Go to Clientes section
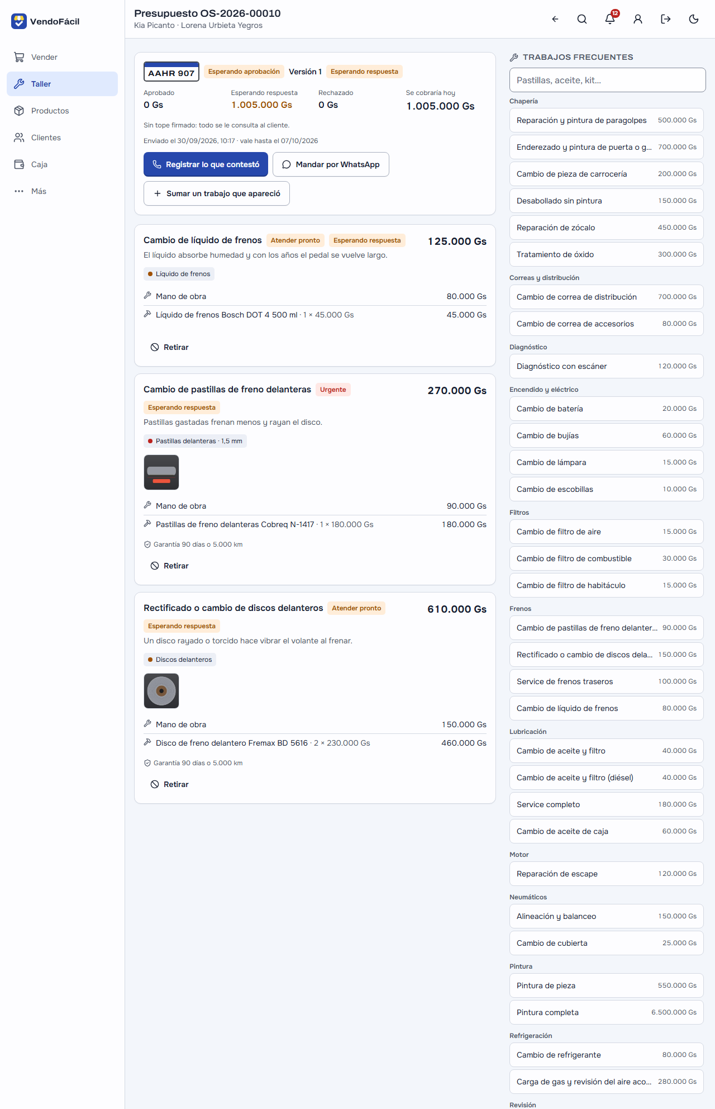Image resolution: width=715 pixels, height=1109 pixels. 62,138
